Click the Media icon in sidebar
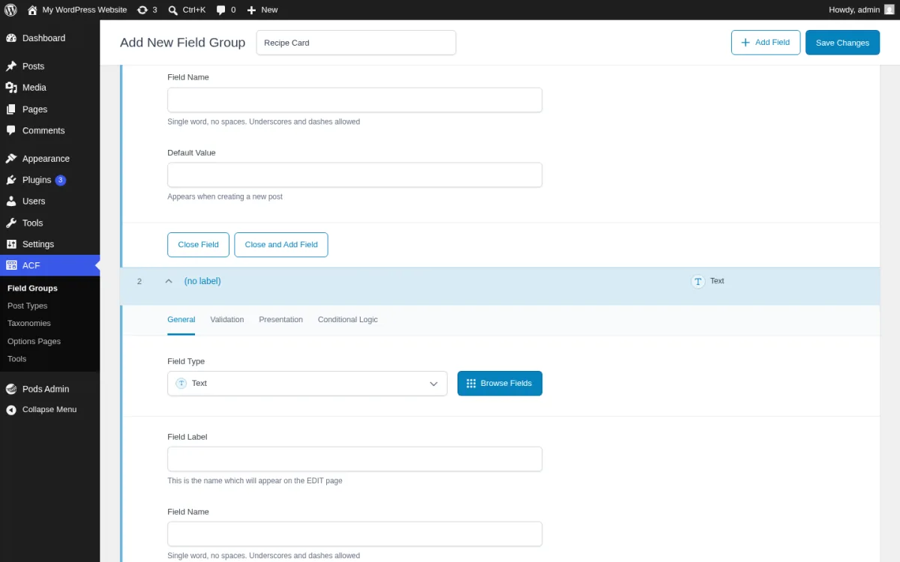 coord(11,88)
